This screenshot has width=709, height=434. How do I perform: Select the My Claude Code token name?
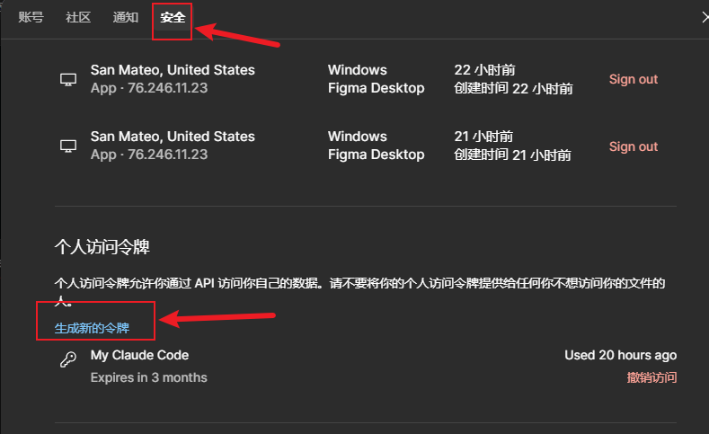click(139, 355)
